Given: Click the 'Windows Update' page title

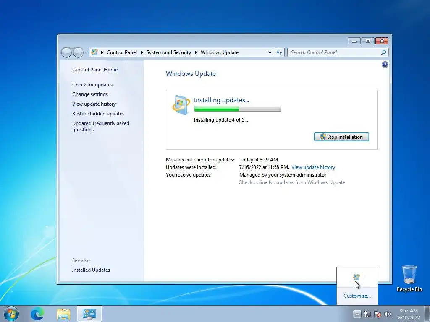Looking at the screenshot, I should coord(191,74).
